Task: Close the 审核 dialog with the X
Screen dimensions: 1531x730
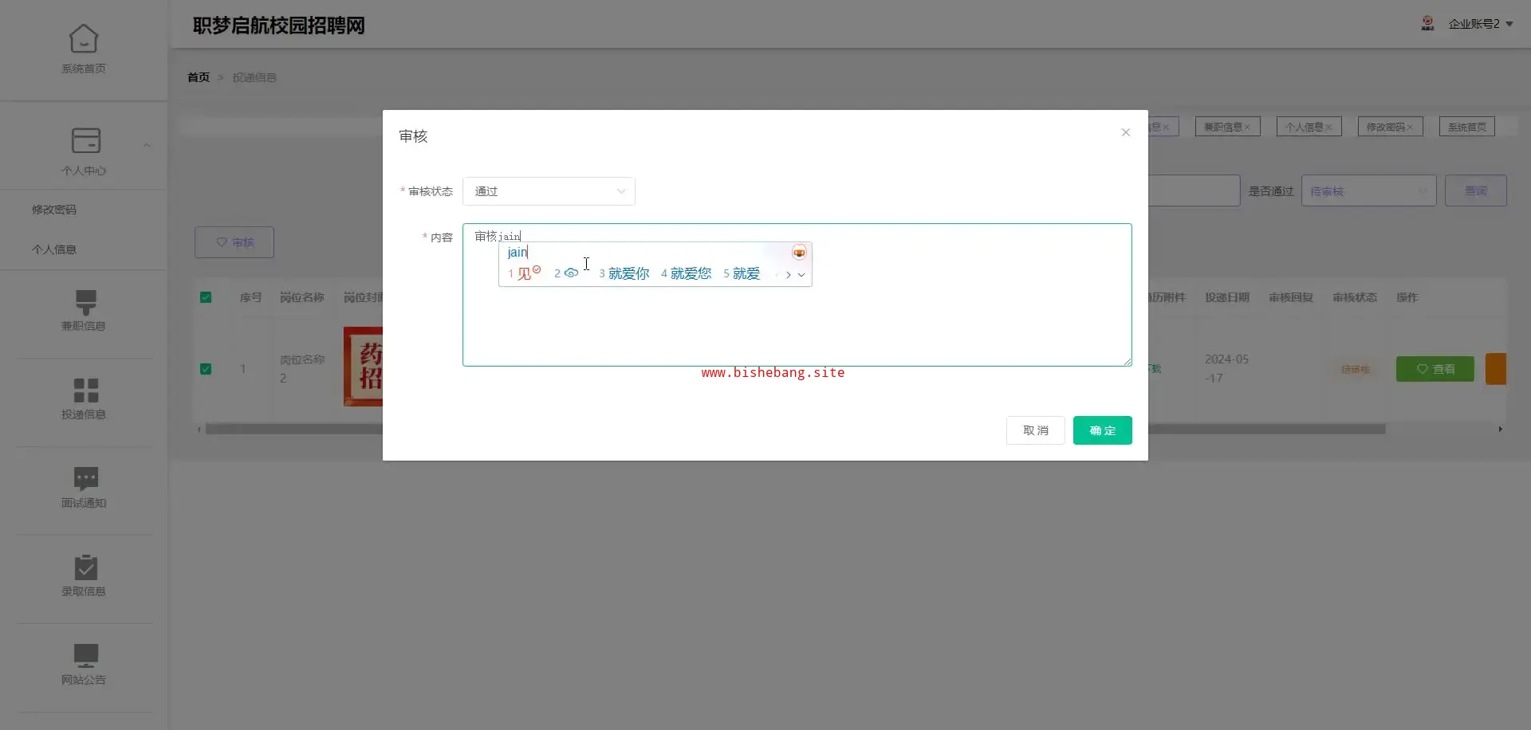Action: [x=1125, y=132]
